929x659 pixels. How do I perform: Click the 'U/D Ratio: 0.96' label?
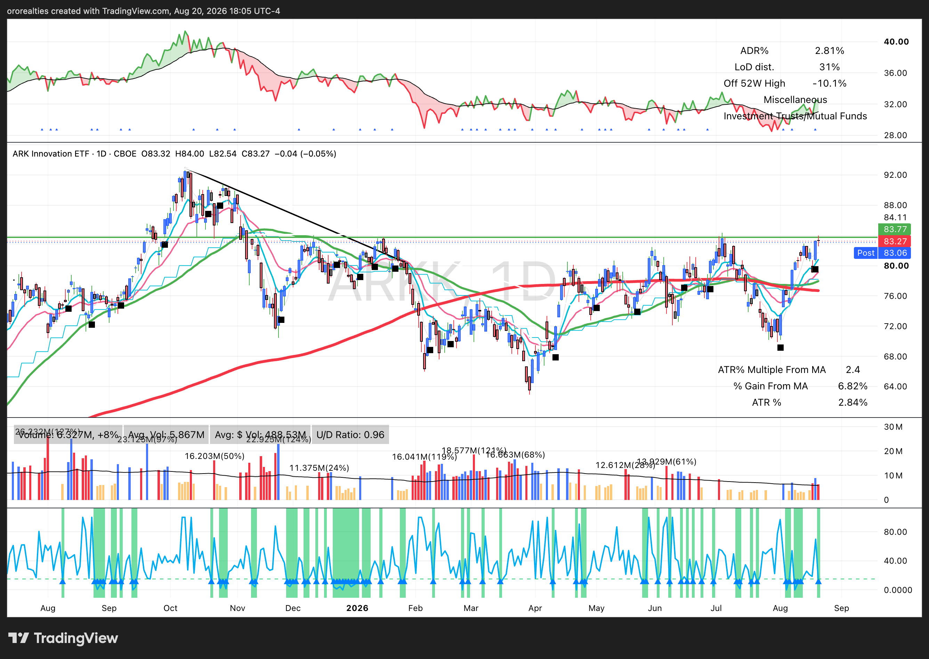pyautogui.click(x=350, y=435)
